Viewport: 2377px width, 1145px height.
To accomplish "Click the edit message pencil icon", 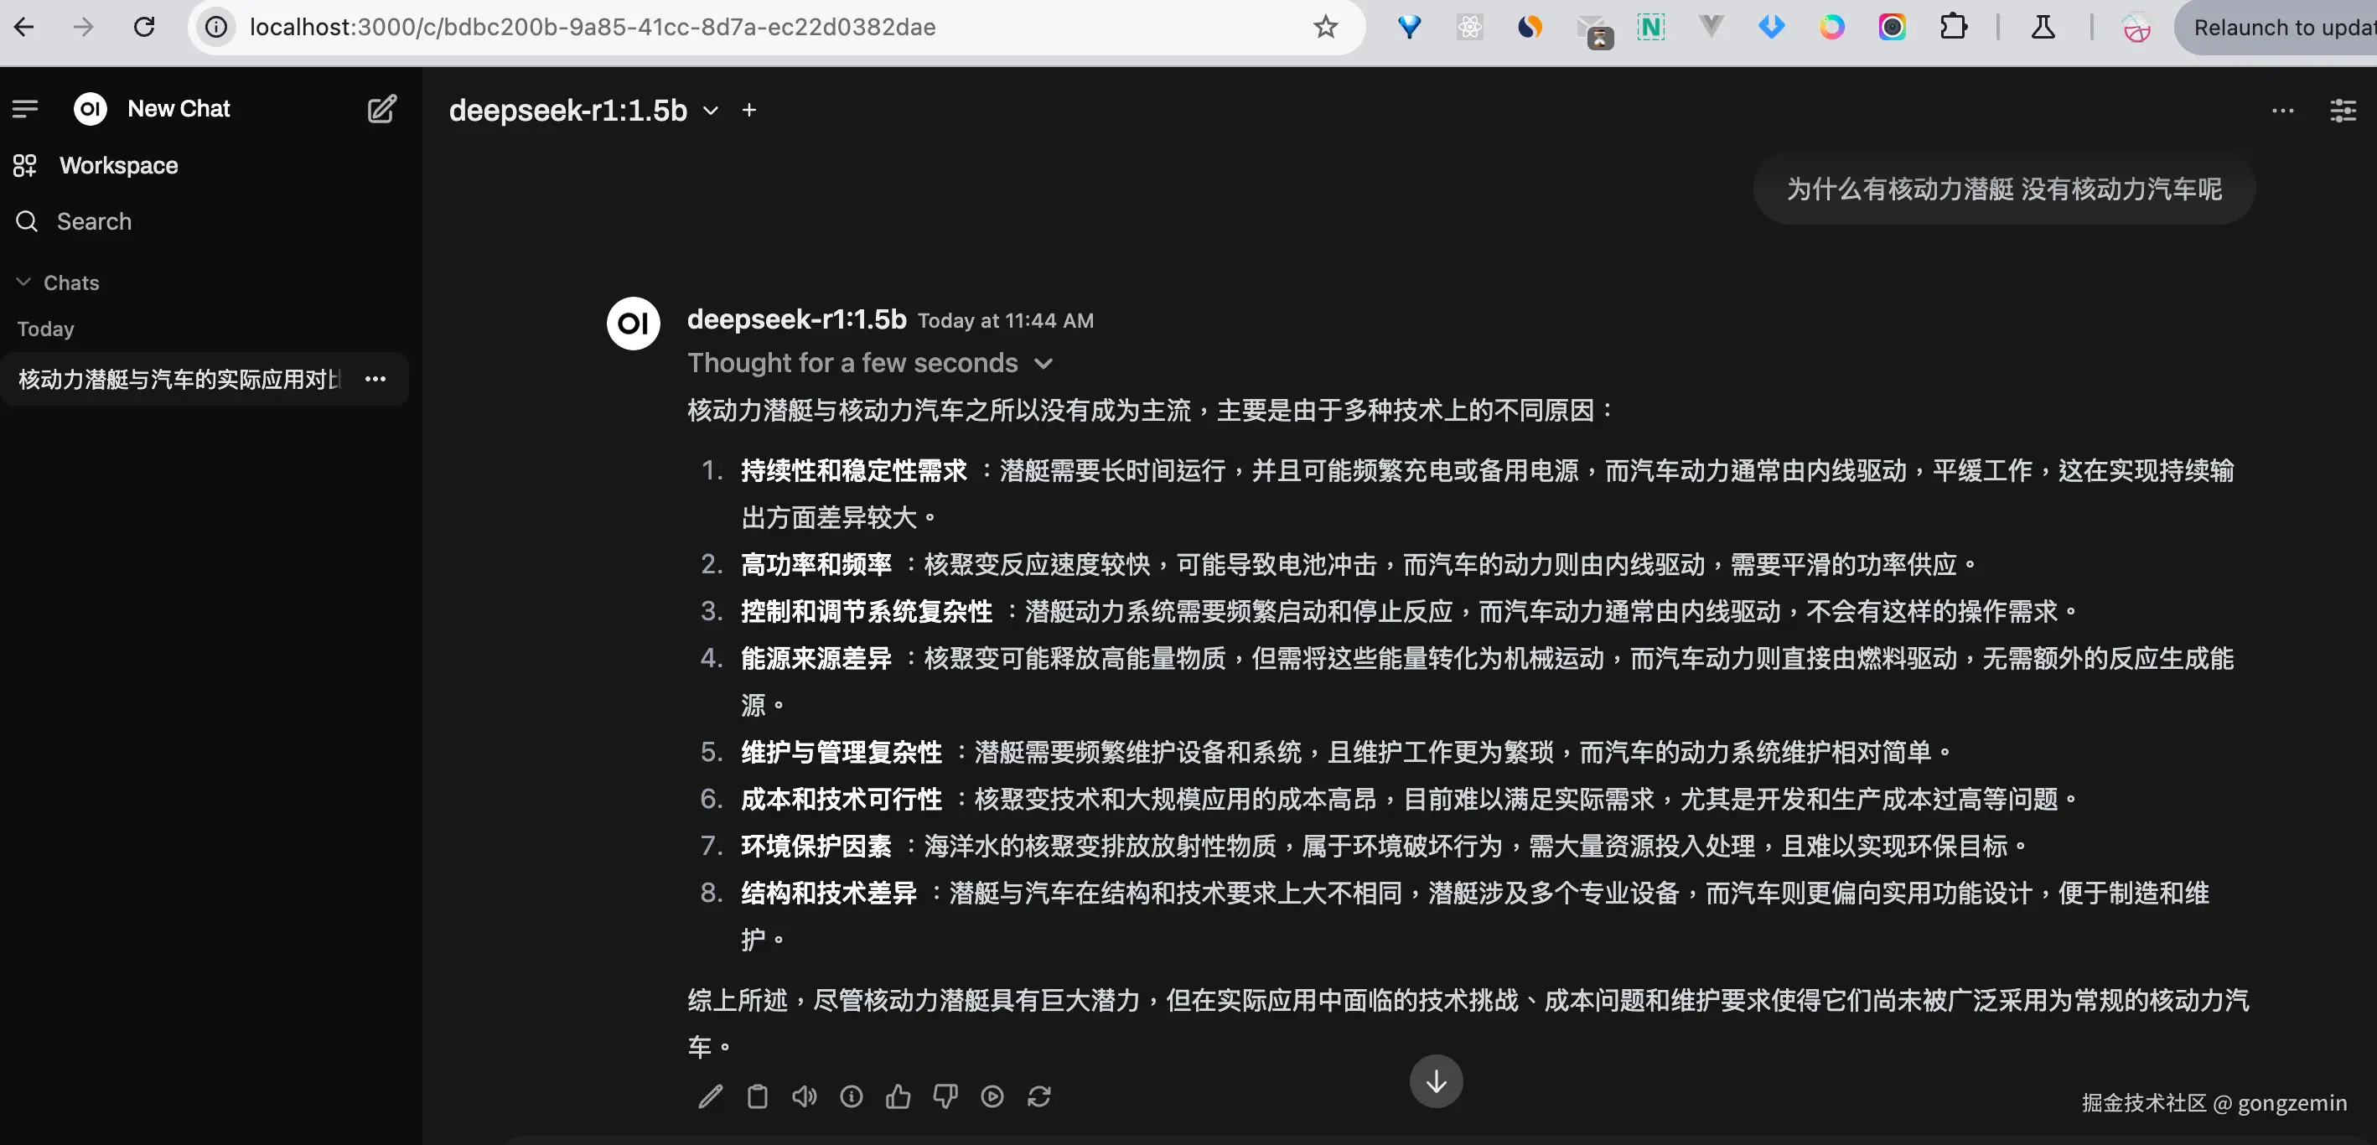I will (711, 1096).
